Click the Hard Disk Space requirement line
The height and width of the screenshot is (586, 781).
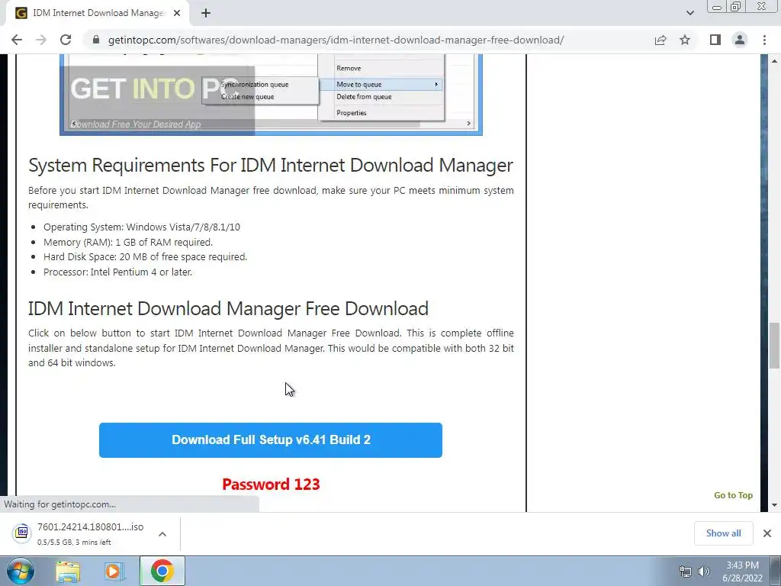(x=145, y=257)
